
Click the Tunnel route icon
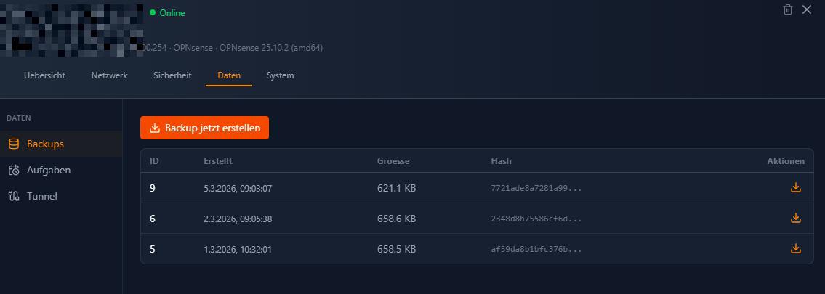coord(14,196)
